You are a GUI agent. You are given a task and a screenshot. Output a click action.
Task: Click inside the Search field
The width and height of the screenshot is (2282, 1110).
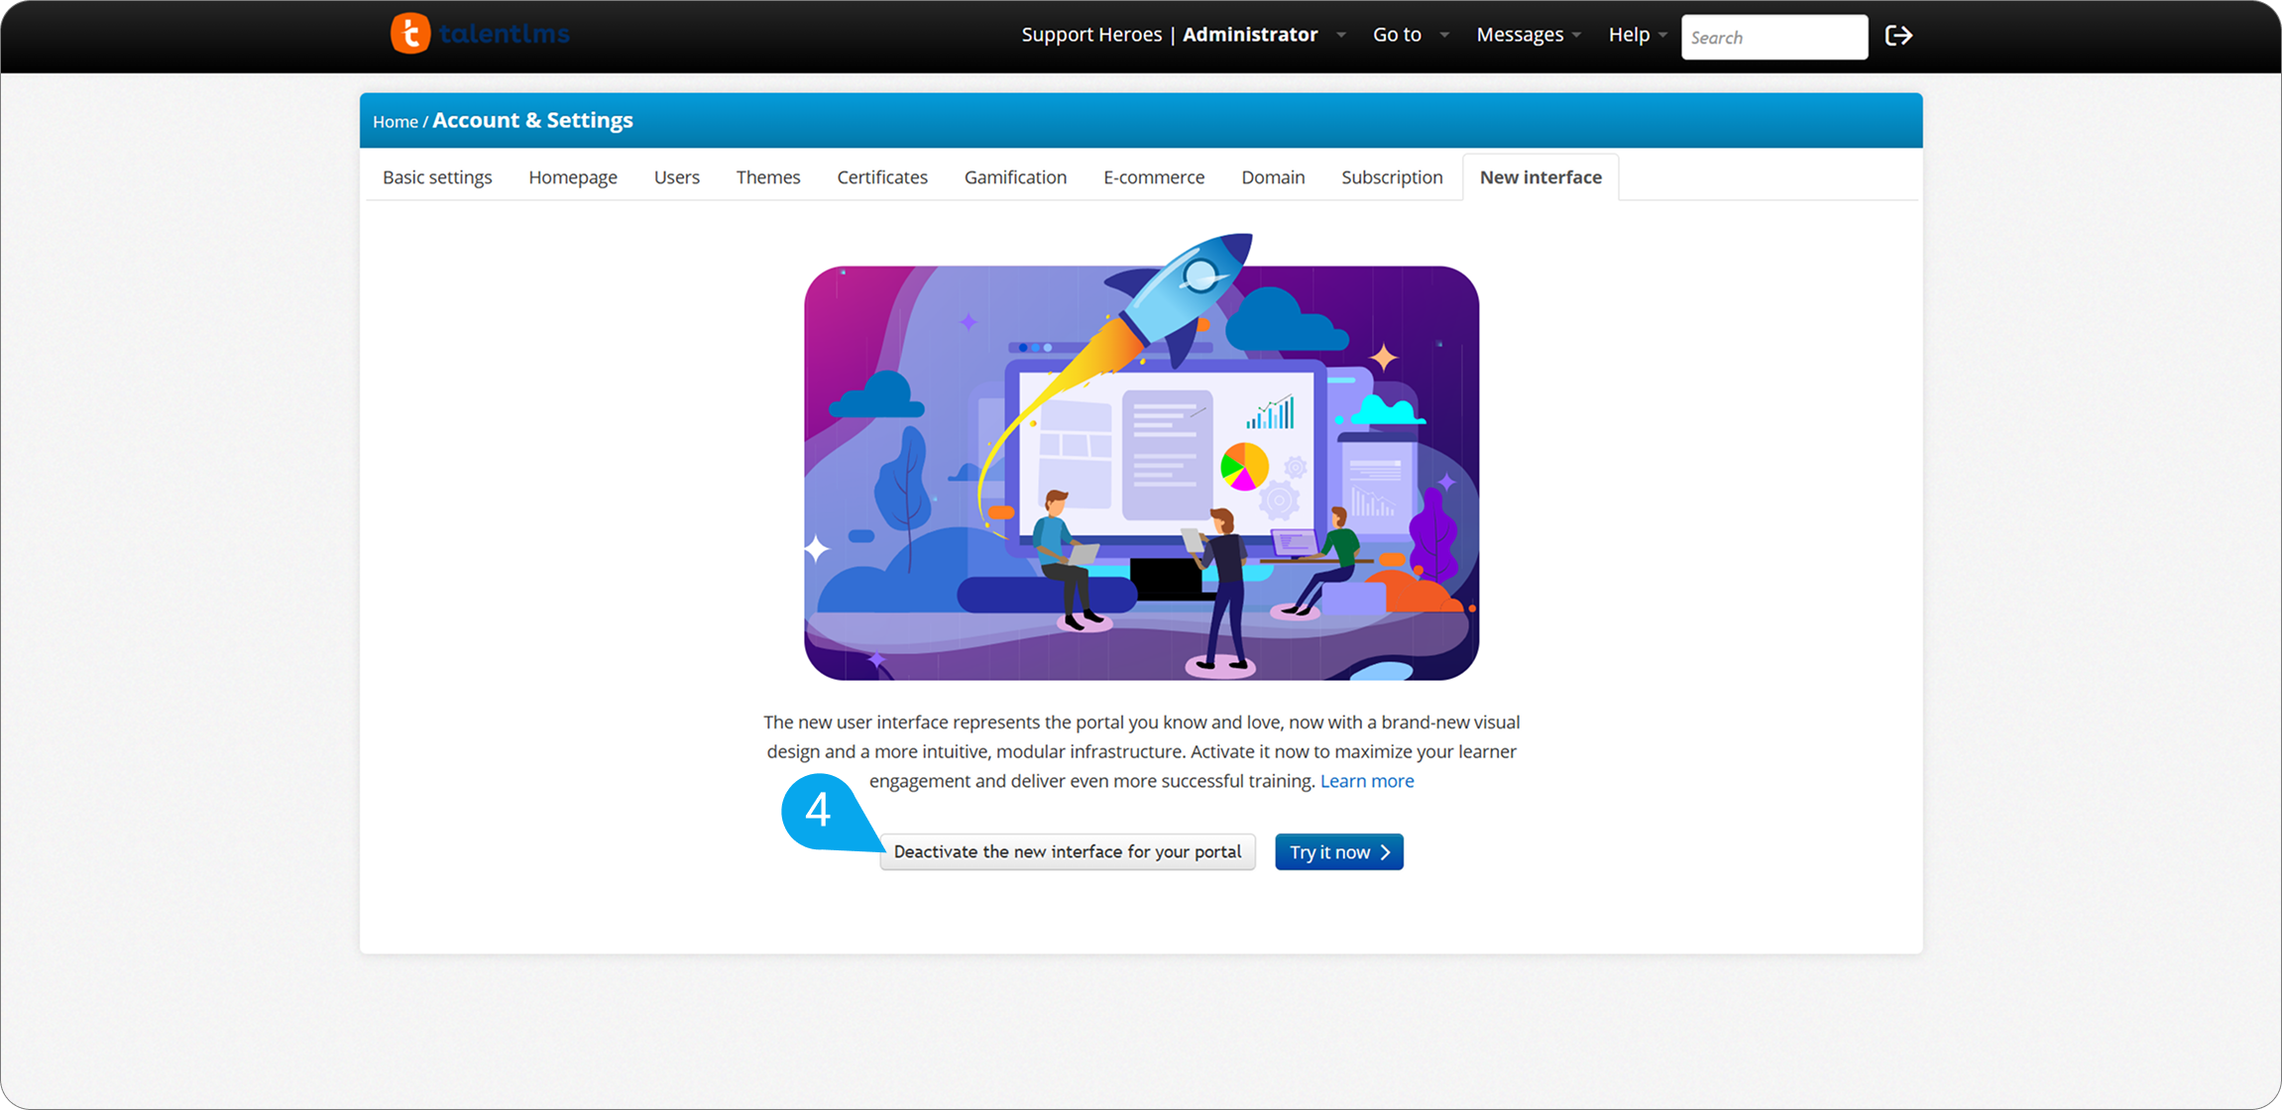pyautogui.click(x=1773, y=38)
